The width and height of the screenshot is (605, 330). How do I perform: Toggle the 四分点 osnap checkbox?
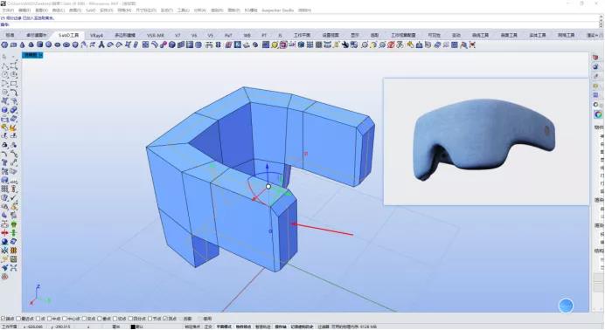click(x=130, y=319)
